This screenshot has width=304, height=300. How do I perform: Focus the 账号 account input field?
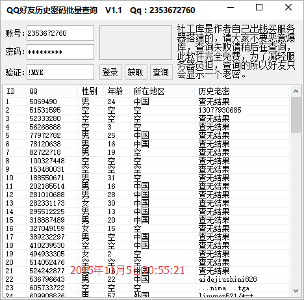click(x=60, y=33)
